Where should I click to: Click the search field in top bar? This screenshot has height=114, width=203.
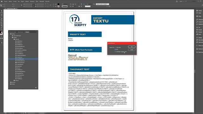tap(190, 1)
